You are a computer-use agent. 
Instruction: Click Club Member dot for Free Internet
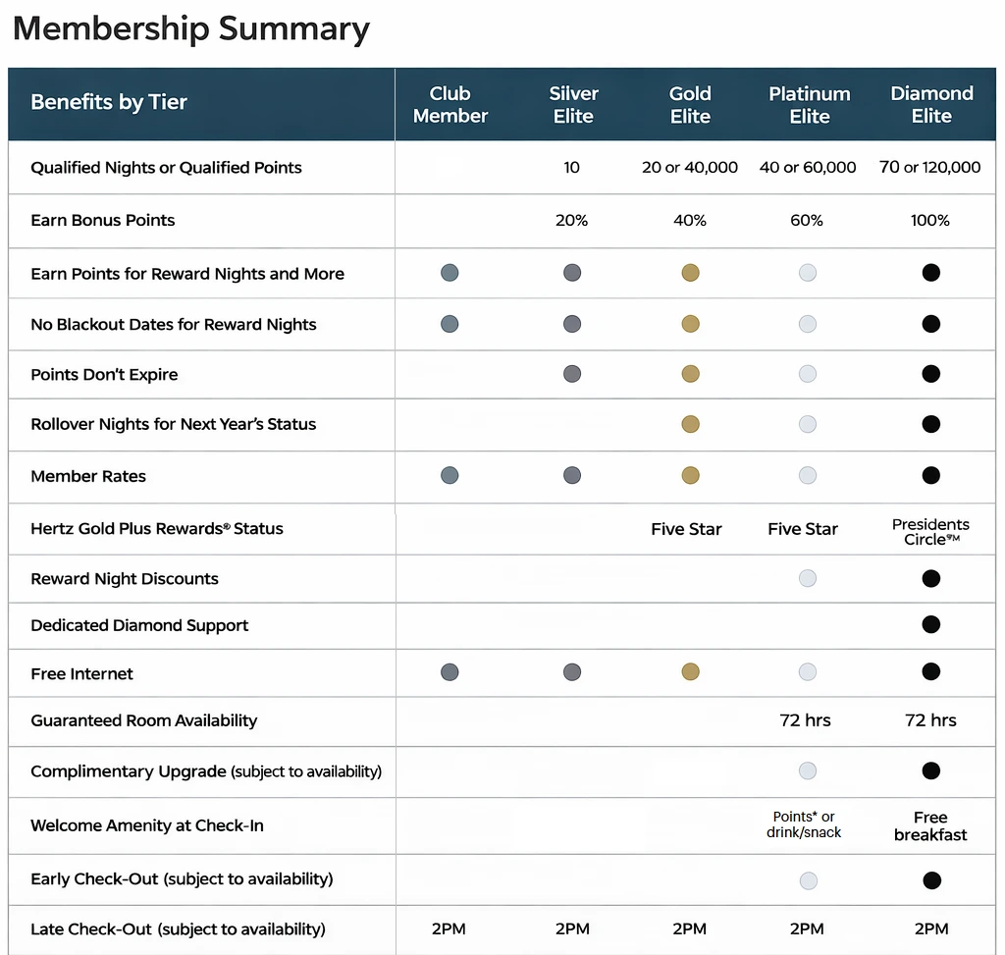(450, 672)
